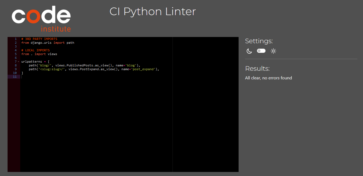Click the CI Python Linter heading
This screenshot has width=363, height=176.
pos(152,12)
